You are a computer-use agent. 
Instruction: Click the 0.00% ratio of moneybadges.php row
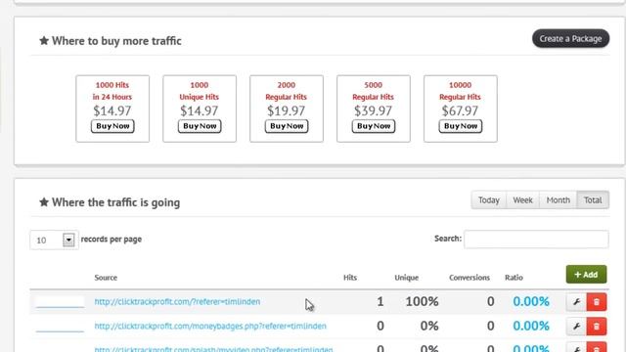pos(531,326)
